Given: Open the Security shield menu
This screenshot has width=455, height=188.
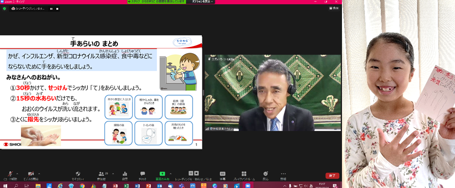Looking at the screenshot, I should [78, 175].
